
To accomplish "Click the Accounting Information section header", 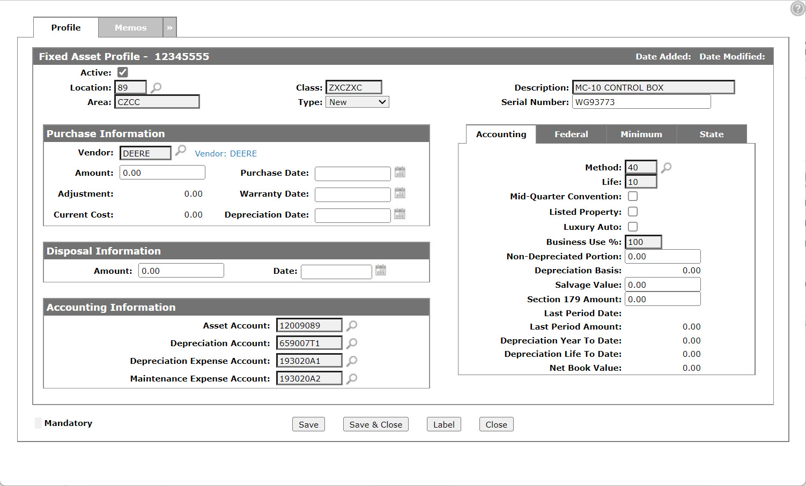I will (x=236, y=307).
